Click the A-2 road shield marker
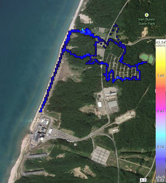This screenshot has width=166, height=183. coord(143,180)
